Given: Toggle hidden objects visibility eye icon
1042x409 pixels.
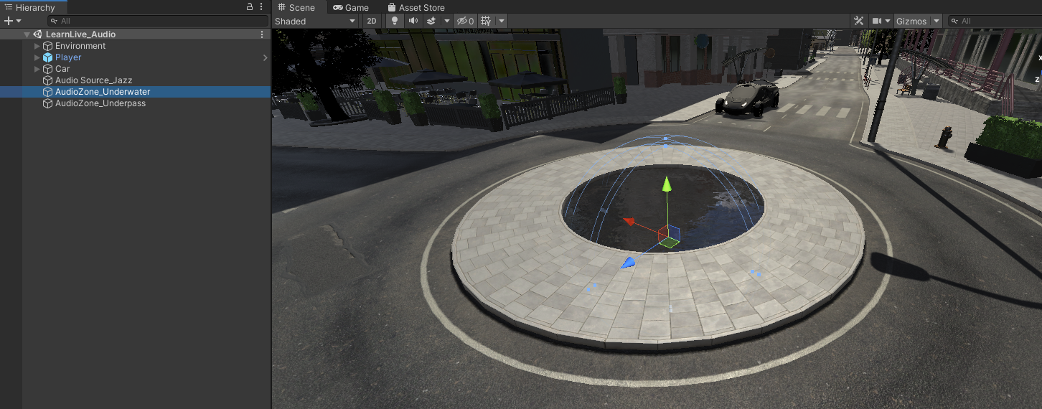Looking at the screenshot, I should 465,21.
